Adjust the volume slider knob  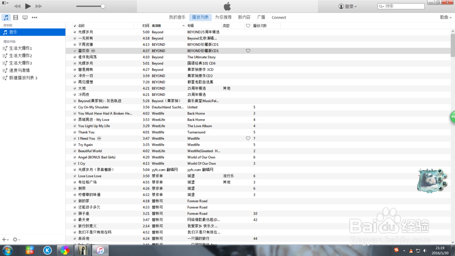(103, 6)
